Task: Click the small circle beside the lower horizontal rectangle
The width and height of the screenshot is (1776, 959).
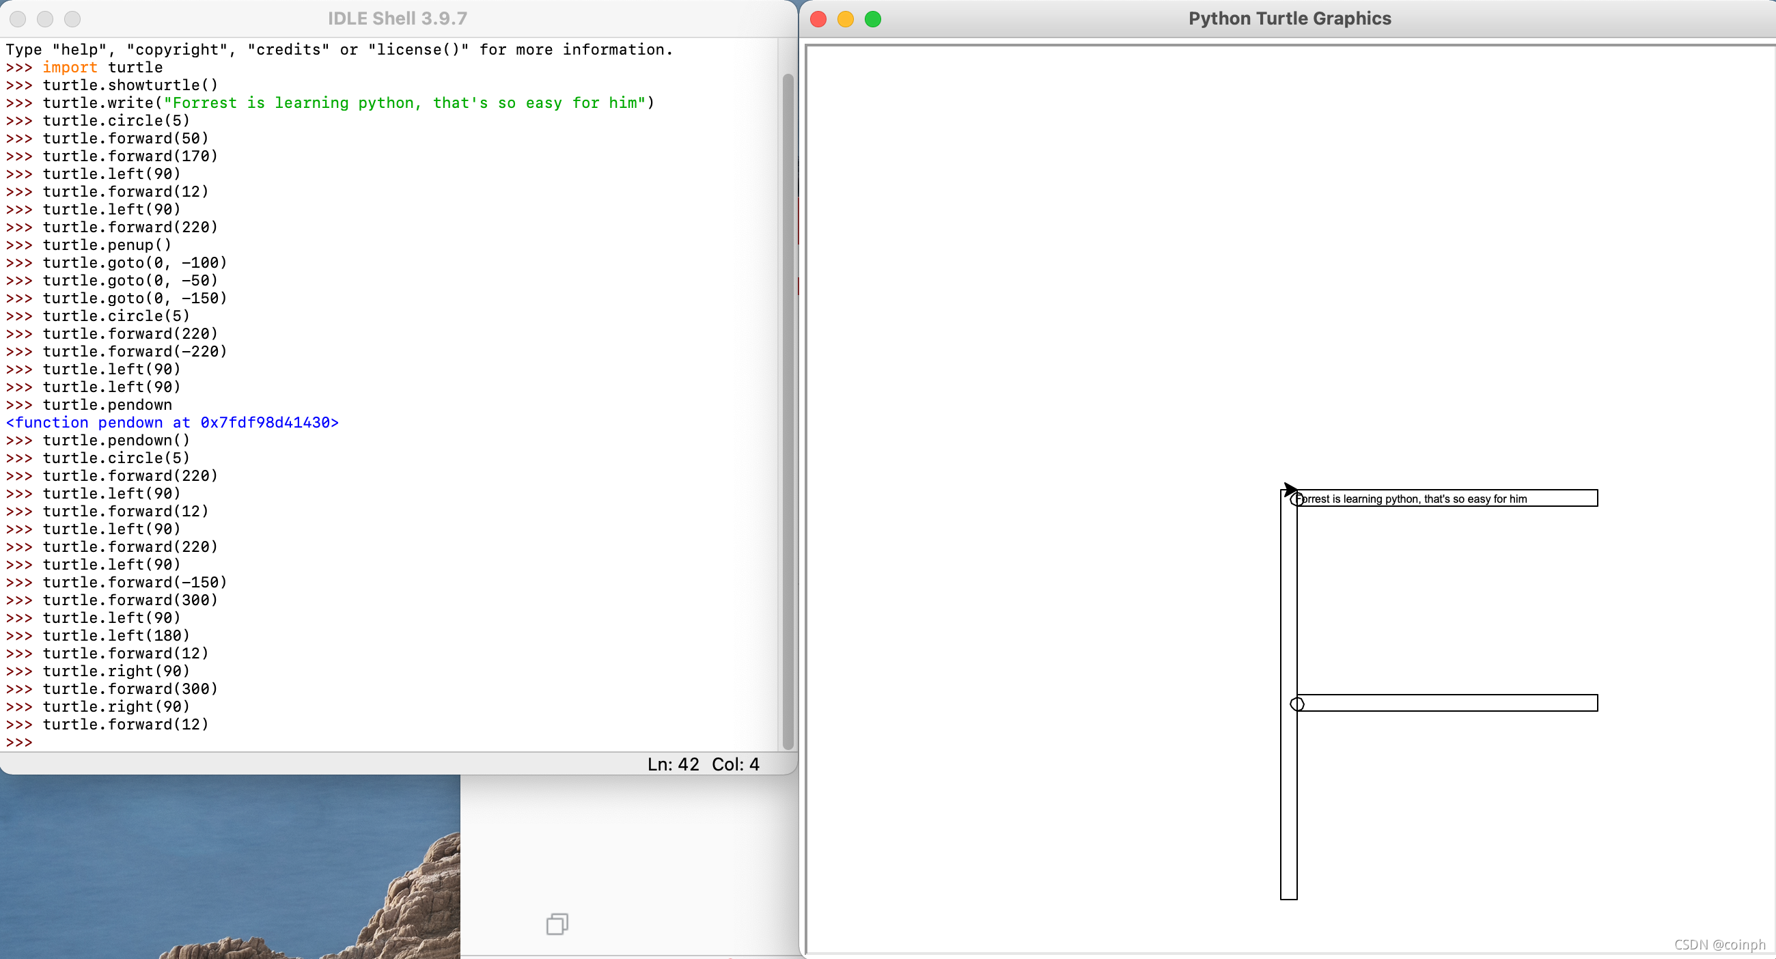Action: [1296, 704]
